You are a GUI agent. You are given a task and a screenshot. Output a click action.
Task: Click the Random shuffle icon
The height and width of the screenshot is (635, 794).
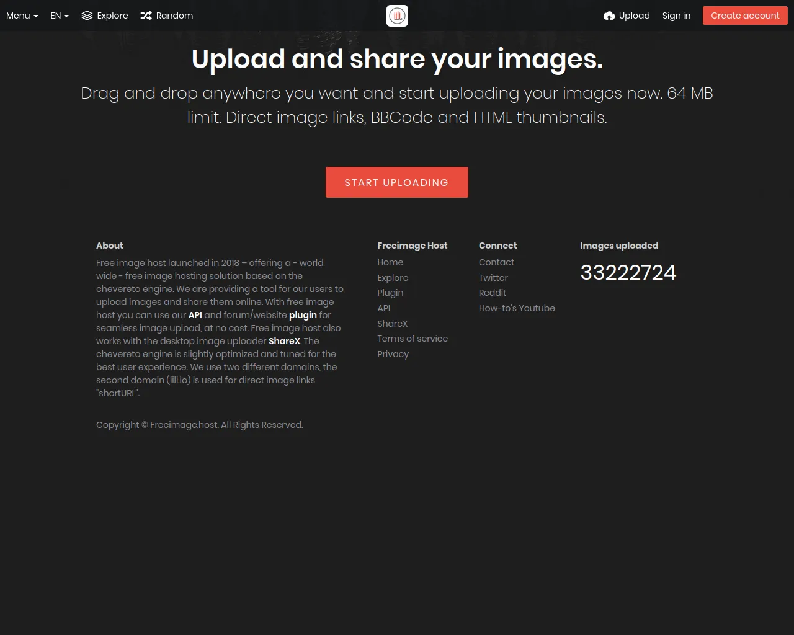tap(146, 16)
